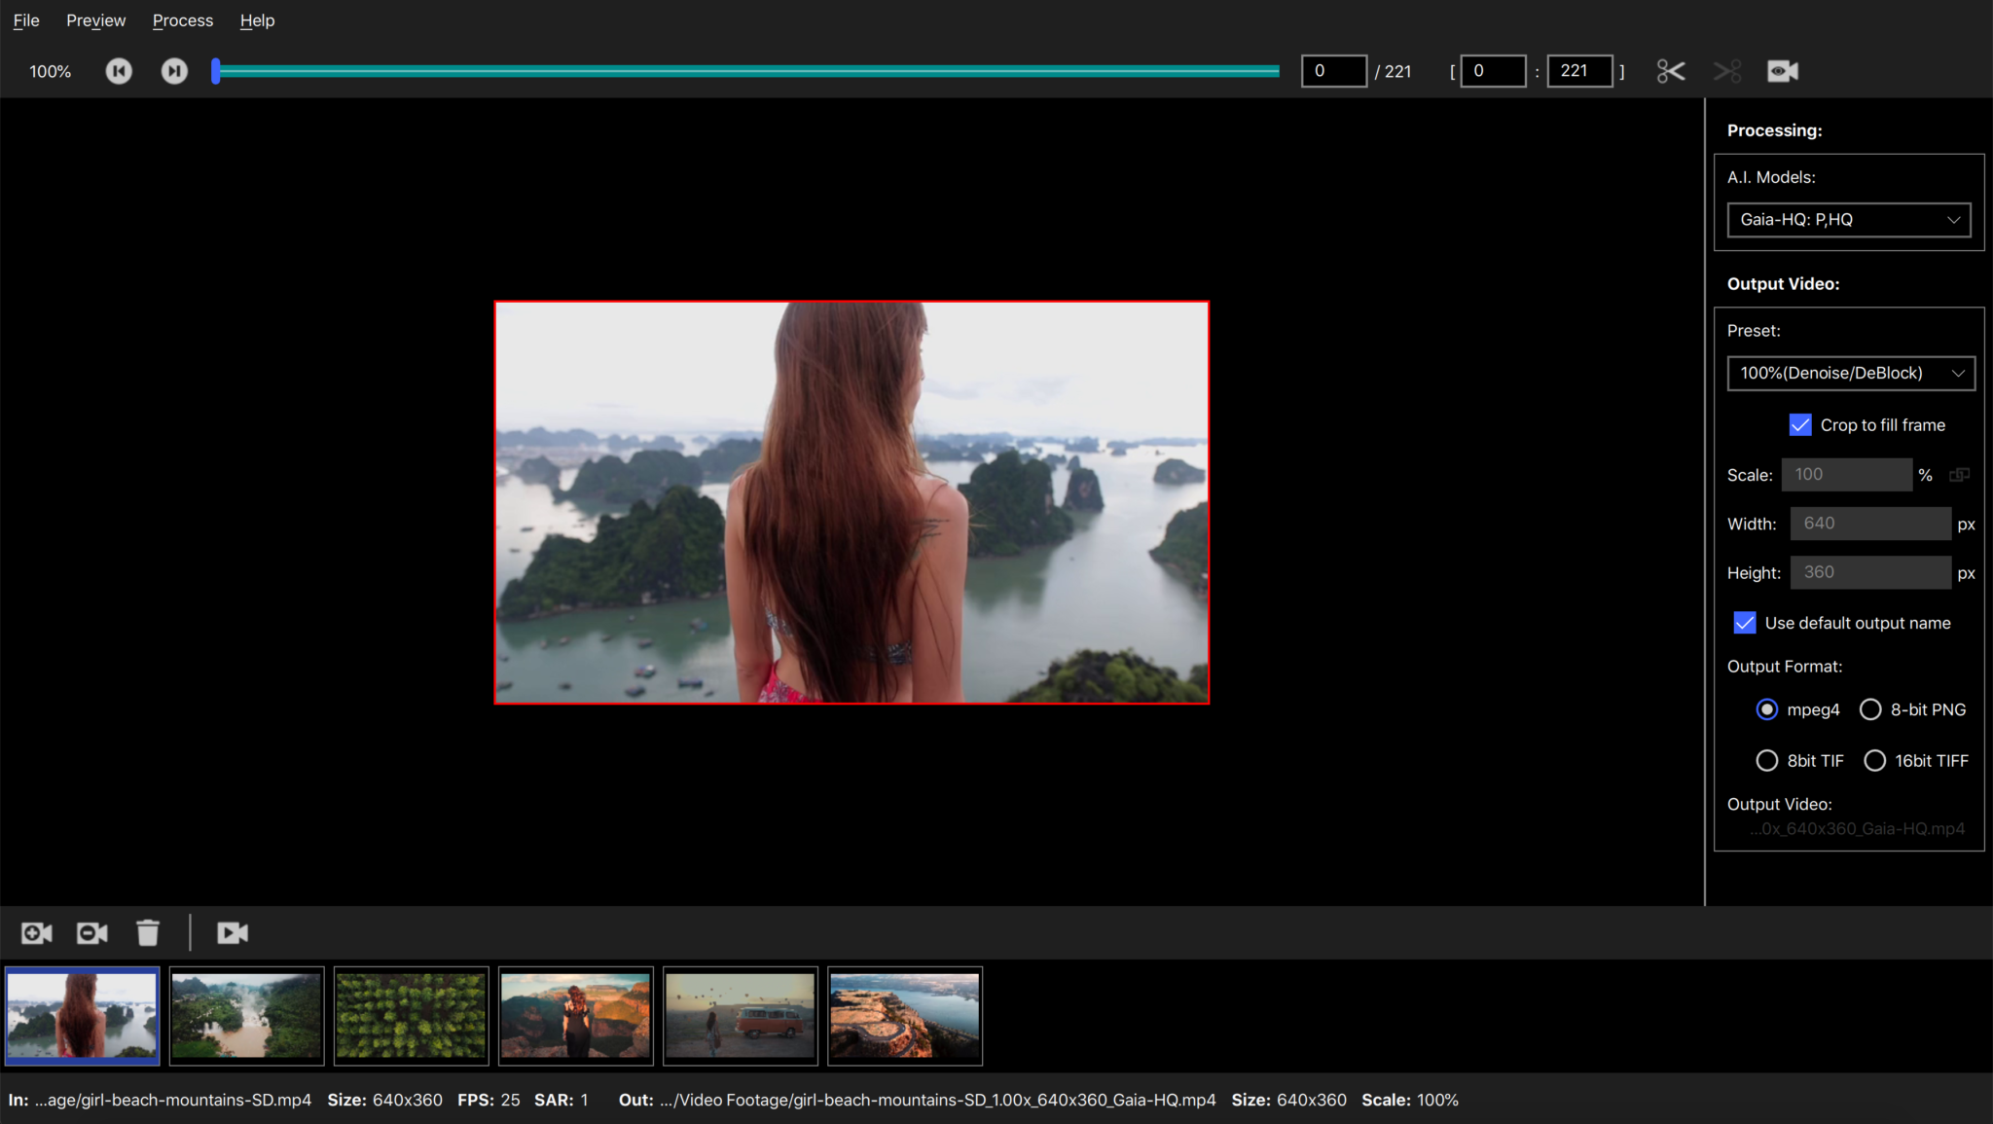Click the current frame number field

[x=1333, y=71]
